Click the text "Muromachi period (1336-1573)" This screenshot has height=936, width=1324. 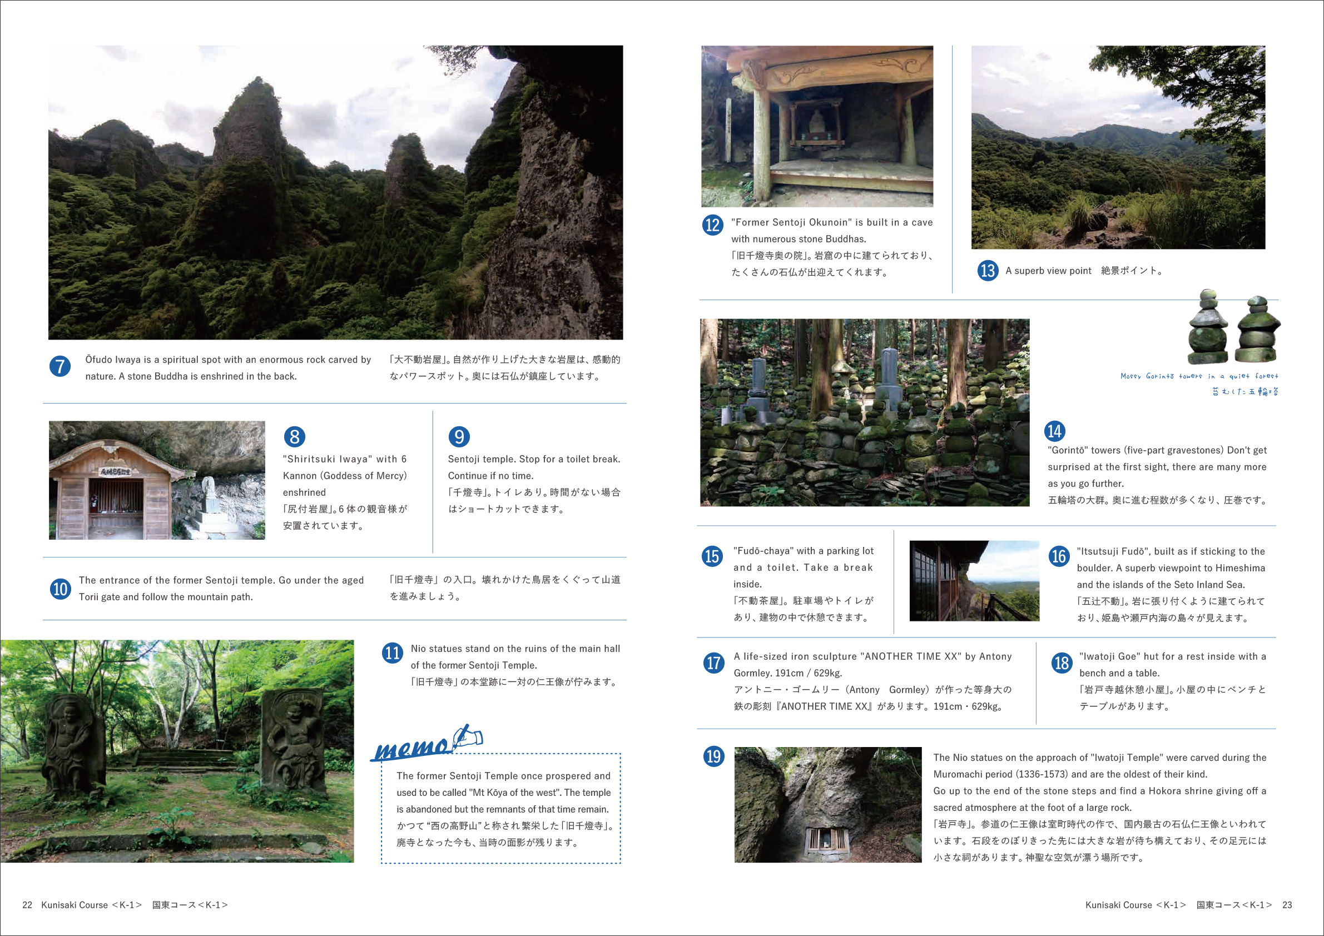pos(1001,775)
